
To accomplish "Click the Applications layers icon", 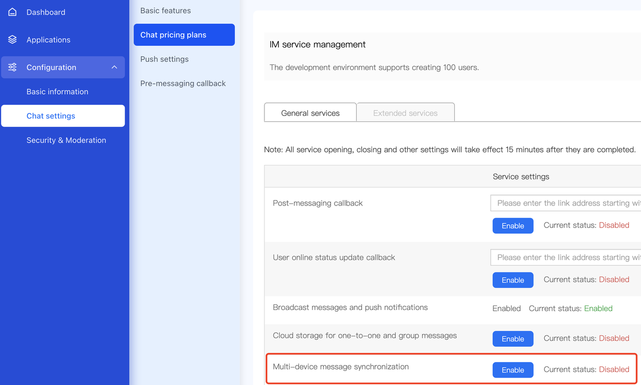I will (13, 39).
